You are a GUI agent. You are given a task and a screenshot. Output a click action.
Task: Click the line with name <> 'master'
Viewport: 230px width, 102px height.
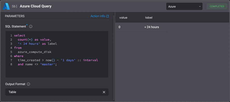(x=37, y=64)
